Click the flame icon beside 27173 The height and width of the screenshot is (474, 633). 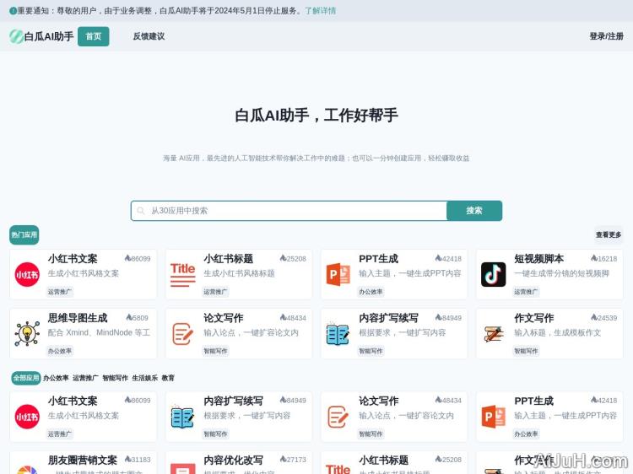click(283, 459)
